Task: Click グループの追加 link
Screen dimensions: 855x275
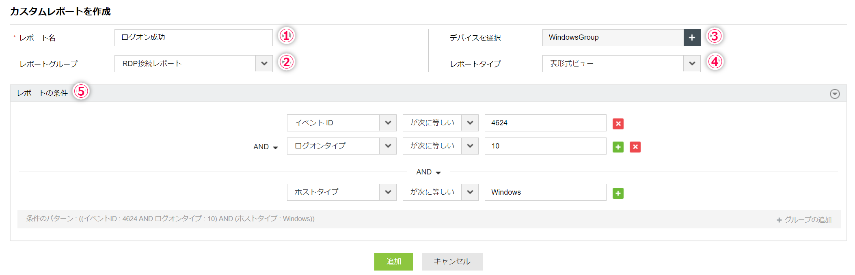Action: [804, 219]
